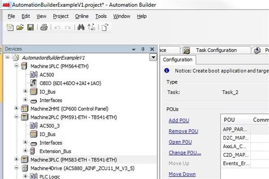Print using the printer toolbar icon
Screen dimensions: 269x179
coord(44,27)
